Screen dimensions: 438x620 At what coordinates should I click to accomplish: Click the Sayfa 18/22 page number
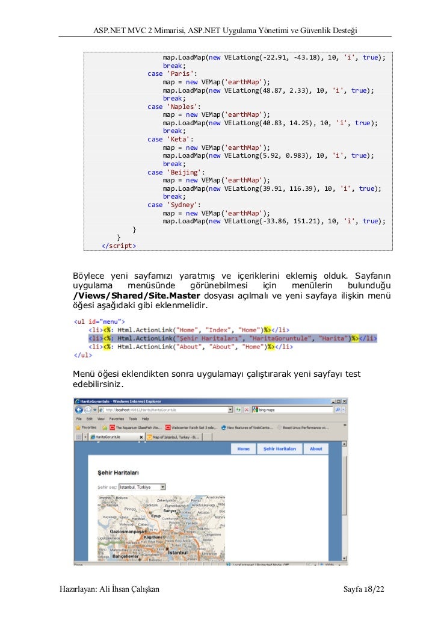(363, 589)
